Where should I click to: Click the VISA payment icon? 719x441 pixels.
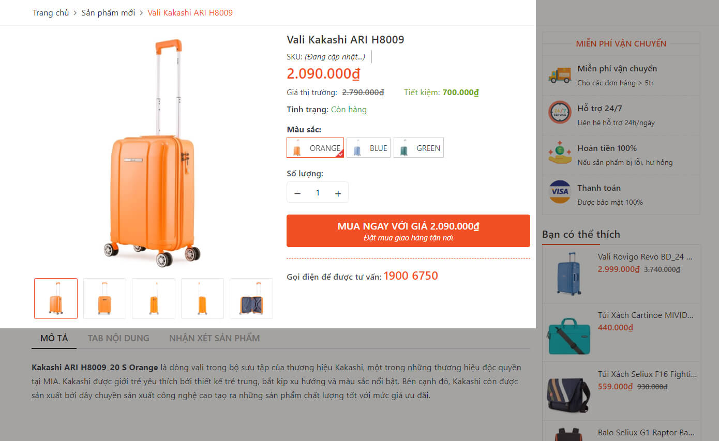pos(560,192)
